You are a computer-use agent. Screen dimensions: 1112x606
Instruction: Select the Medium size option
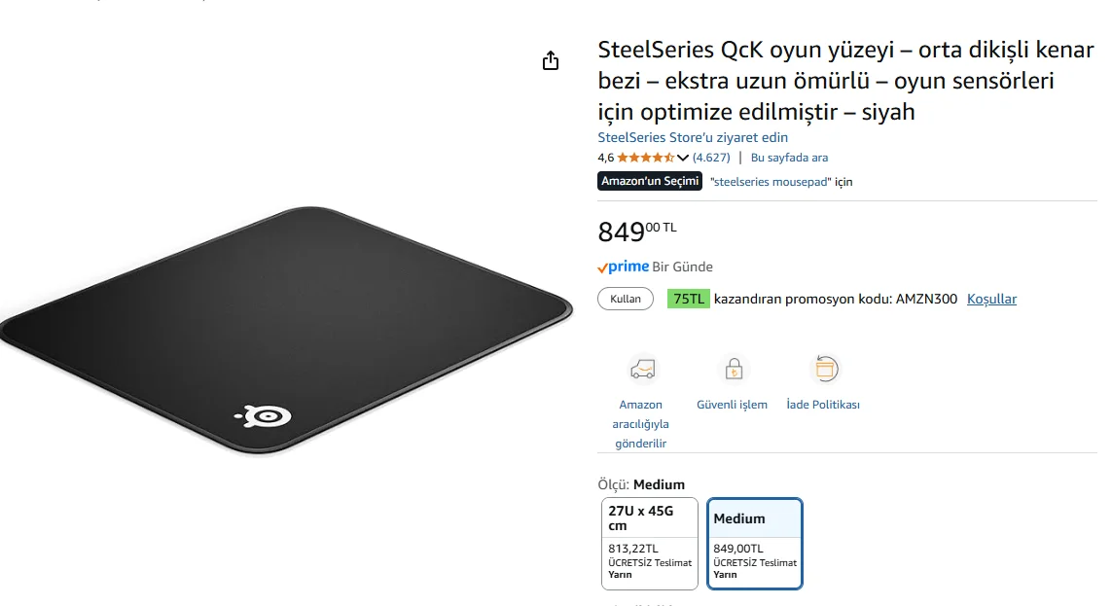755,544
